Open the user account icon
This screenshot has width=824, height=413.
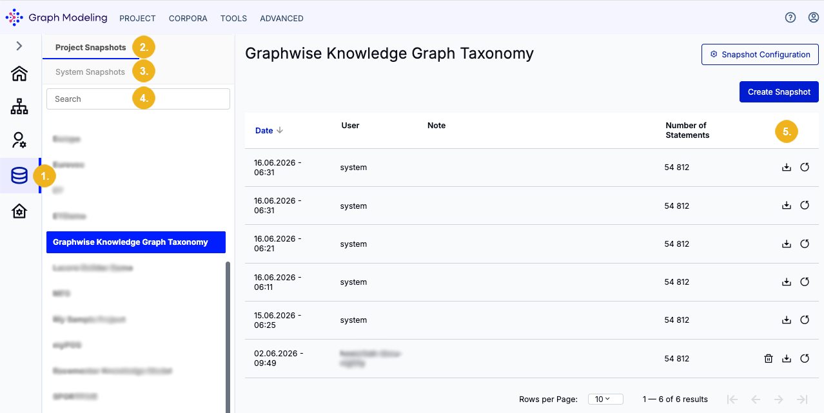coord(813,18)
